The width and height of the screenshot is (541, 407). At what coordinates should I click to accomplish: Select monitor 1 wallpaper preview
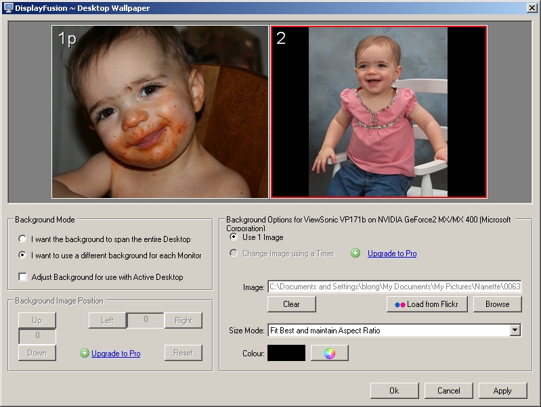[160, 112]
